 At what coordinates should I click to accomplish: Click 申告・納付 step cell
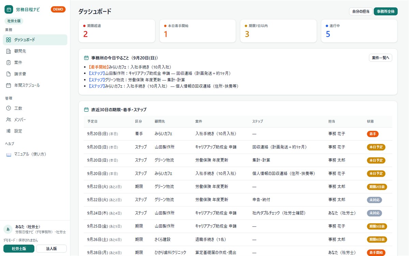pos(261,200)
